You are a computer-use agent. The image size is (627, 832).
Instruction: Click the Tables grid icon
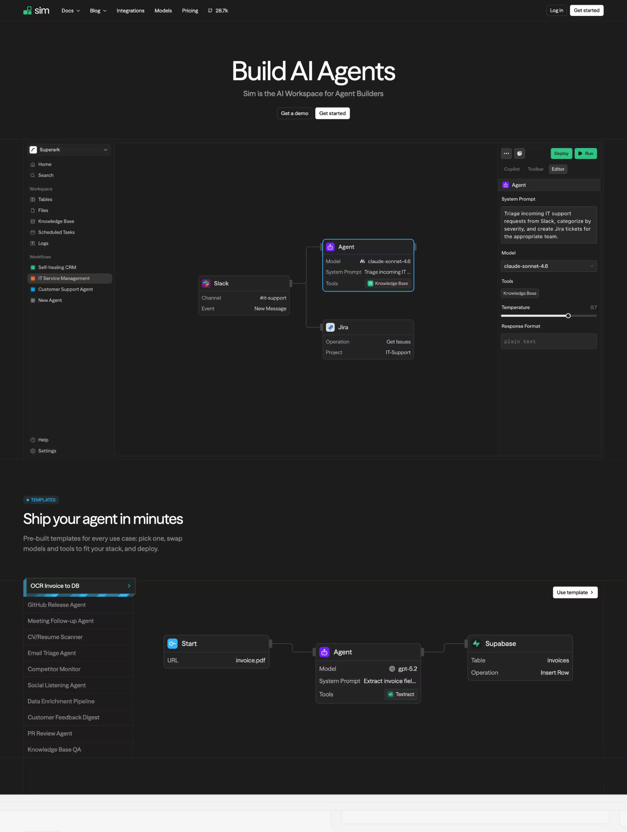33,199
